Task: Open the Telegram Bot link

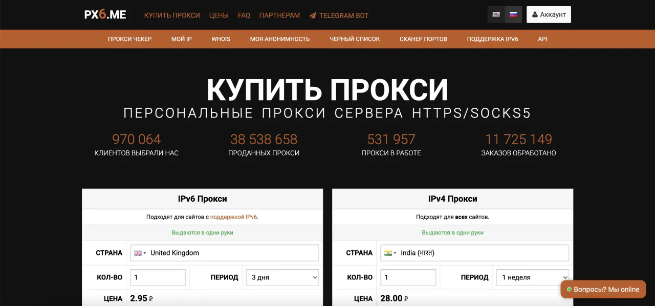Action: click(339, 15)
